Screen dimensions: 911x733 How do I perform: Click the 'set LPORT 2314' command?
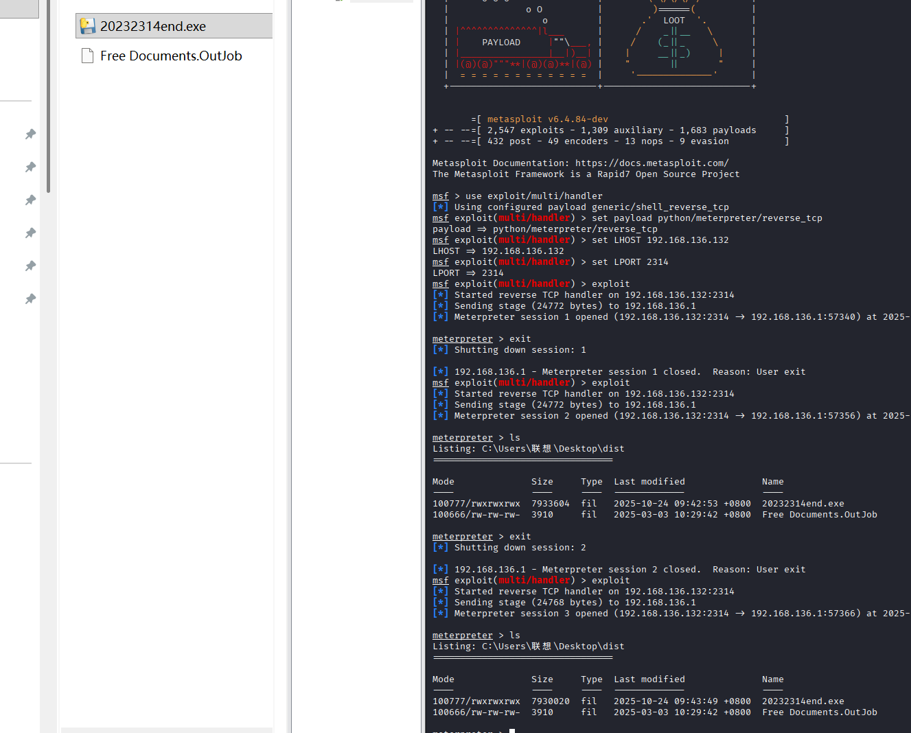point(630,262)
